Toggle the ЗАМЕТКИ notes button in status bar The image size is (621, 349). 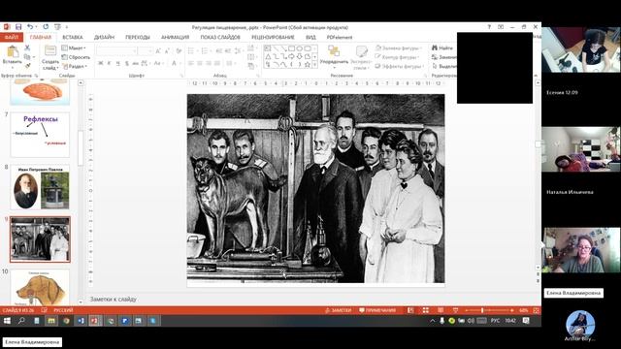pyautogui.click(x=338, y=310)
